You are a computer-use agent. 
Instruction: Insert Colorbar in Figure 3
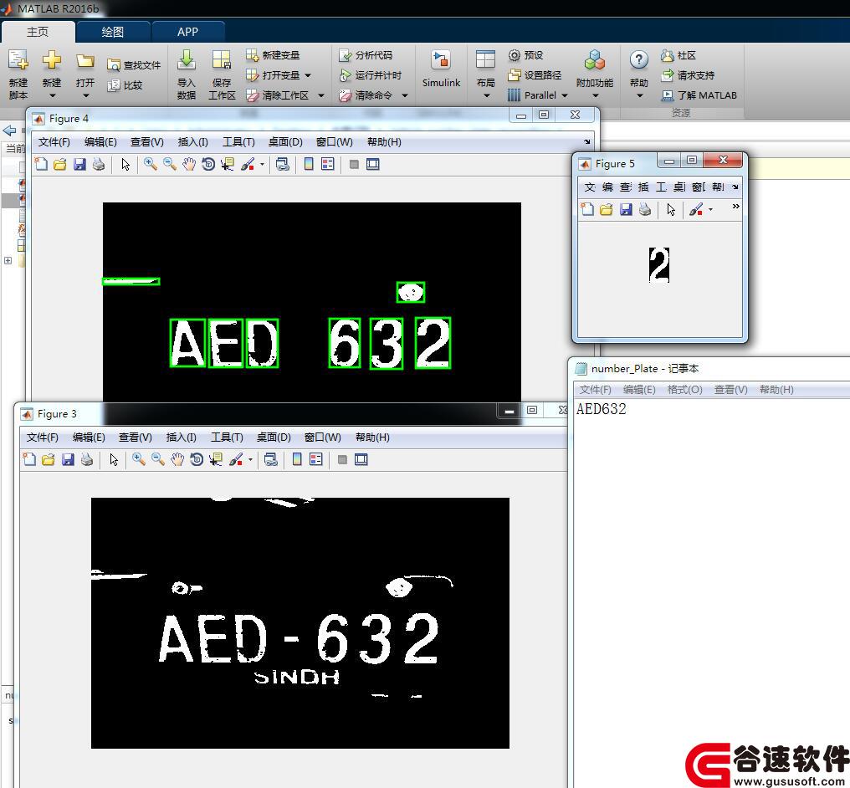(296, 459)
